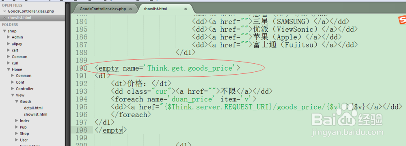Screen dimensions: 406x146
Task: Expand the Admin folder
Action: click(9, 37)
